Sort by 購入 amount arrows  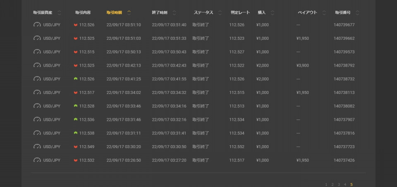273,13
